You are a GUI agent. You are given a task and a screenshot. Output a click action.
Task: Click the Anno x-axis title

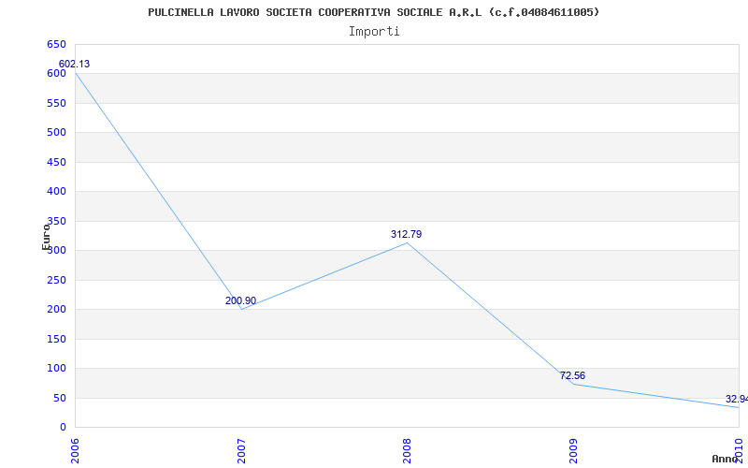725,459
